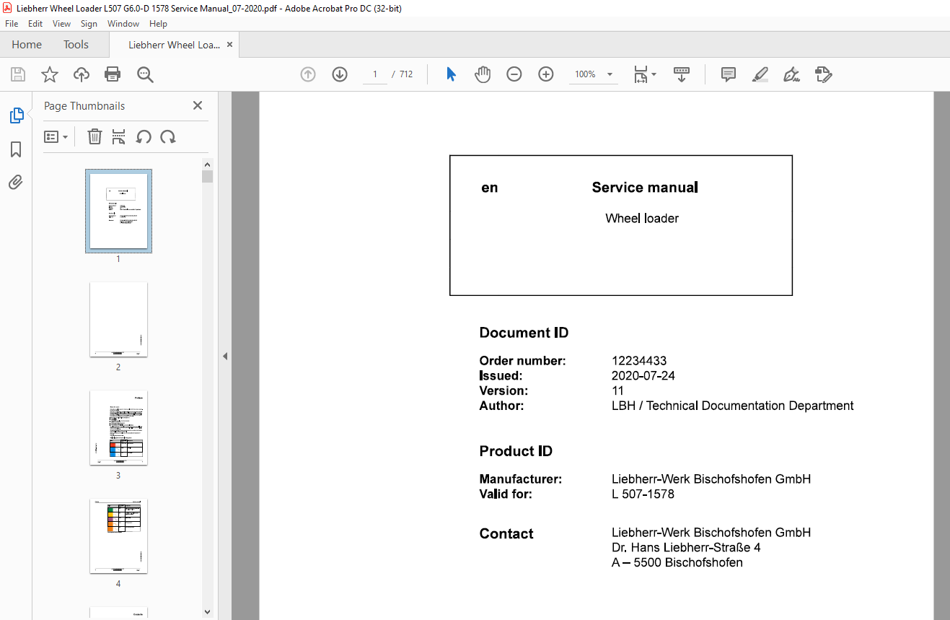The height and width of the screenshot is (620, 950).
Task: Open the View menu
Action: [62, 24]
